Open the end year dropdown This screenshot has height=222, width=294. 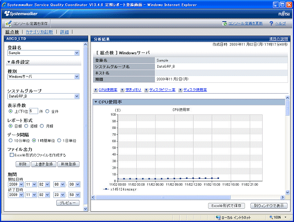21,195
